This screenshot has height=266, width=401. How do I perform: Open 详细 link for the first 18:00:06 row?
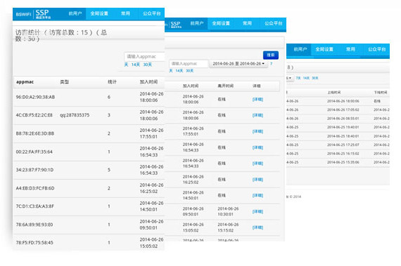pyautogui.click(x=257, y=99)
